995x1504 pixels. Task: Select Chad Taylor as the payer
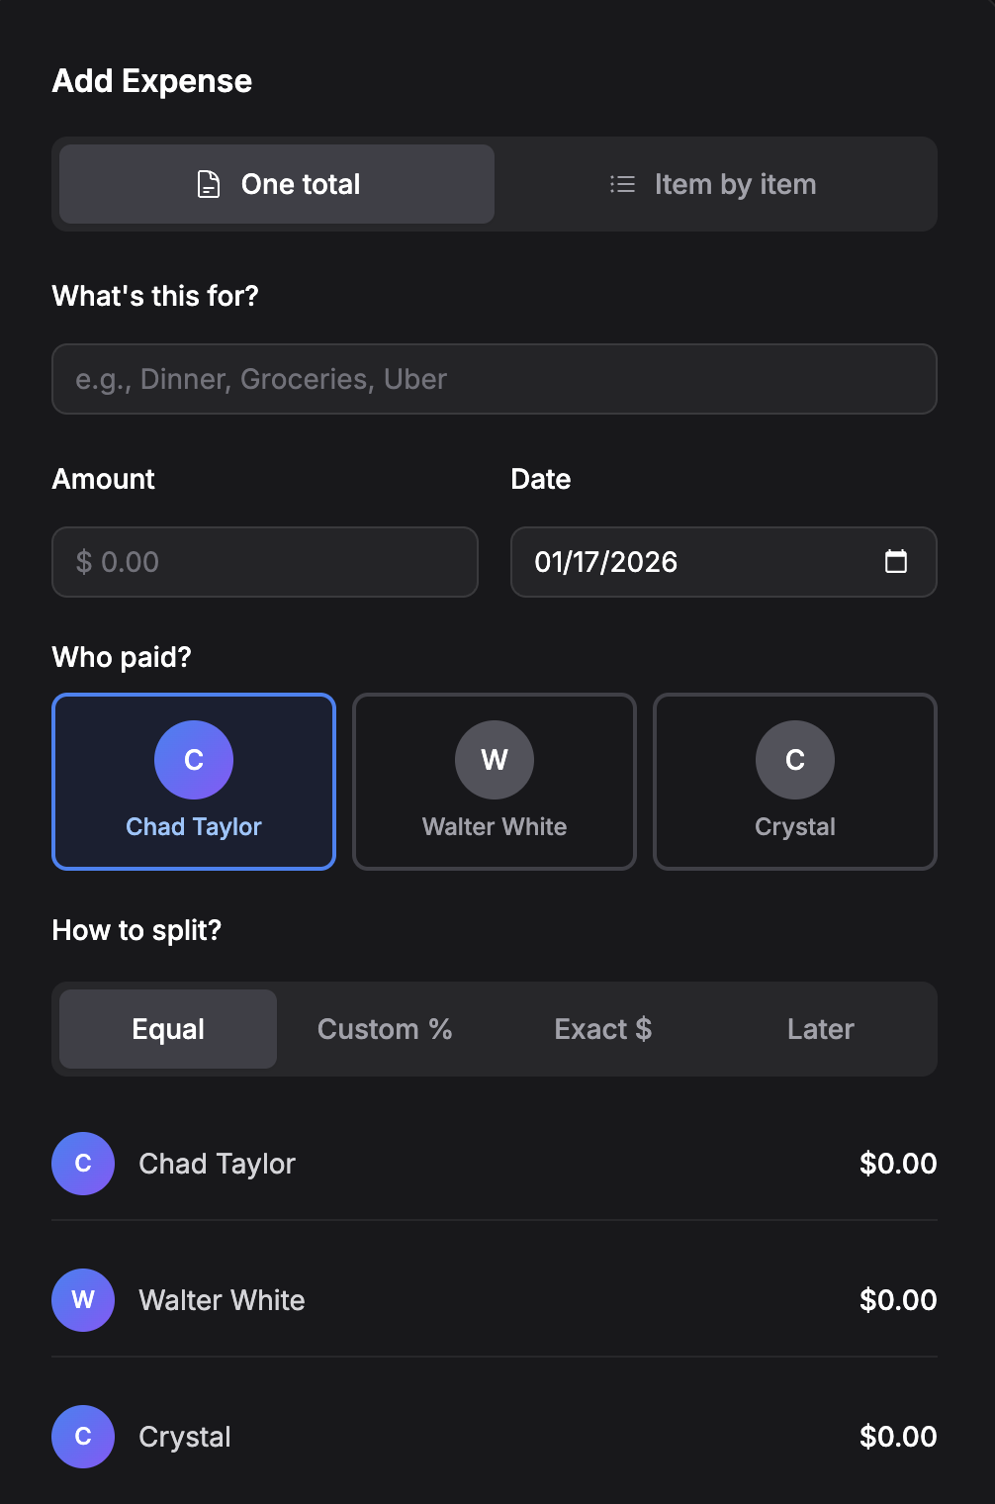193,782
